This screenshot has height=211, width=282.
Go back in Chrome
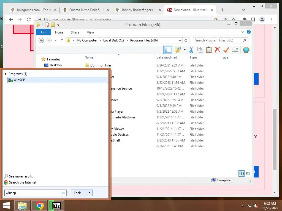(11, 20)
